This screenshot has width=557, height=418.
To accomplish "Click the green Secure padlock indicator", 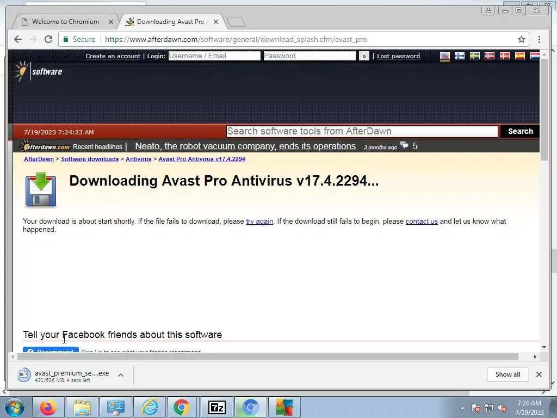I will coord(79,39).
